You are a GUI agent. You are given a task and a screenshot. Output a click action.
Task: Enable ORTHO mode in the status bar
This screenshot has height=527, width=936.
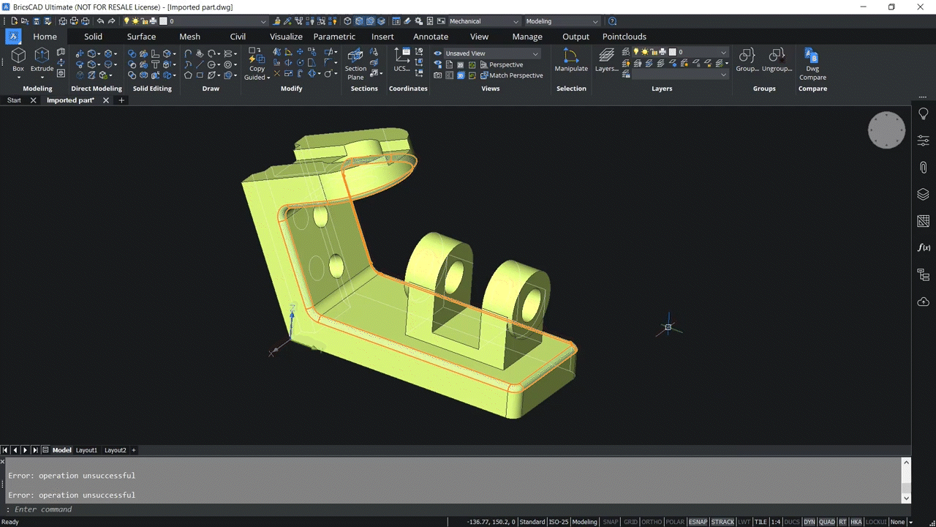(x=652, y=522)
